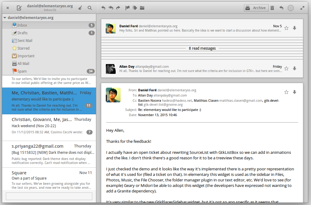Click the hadess@hadess.net Cc address

pyautogui.click(x=177, y=101)
